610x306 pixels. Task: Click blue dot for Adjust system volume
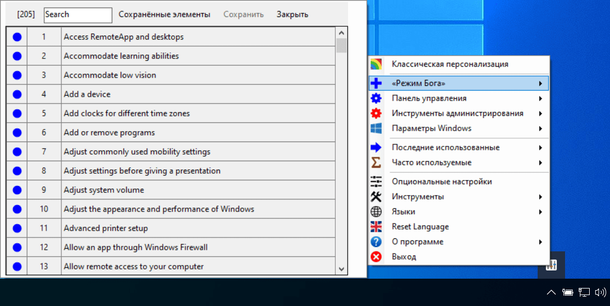[17, 190]
